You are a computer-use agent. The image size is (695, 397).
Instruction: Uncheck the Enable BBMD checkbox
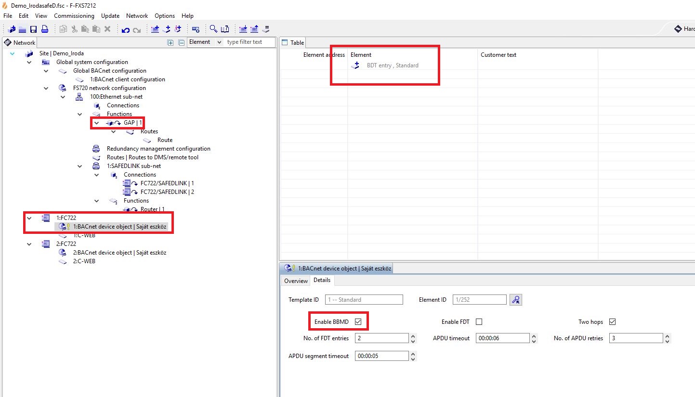pos(358,321)
